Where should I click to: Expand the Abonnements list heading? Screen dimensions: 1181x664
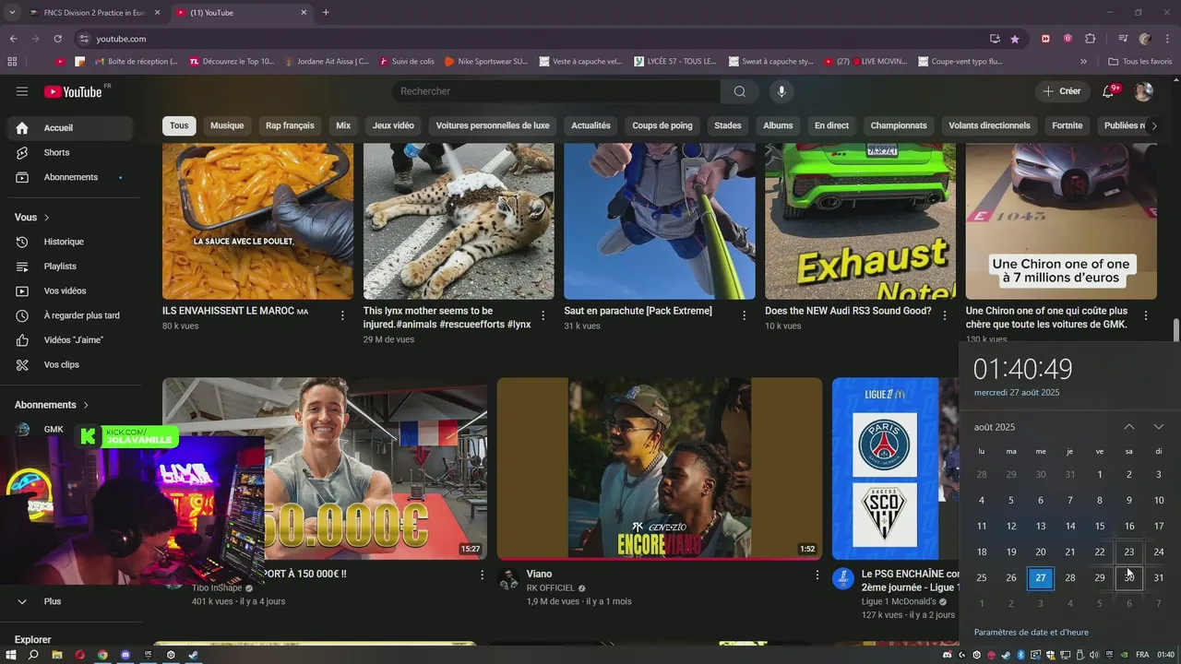point(52,405)
